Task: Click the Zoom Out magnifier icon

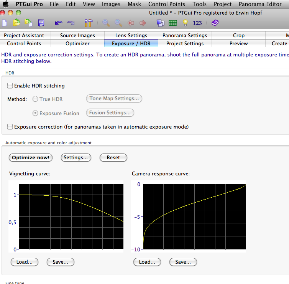Action: click(x=118, y=23)
